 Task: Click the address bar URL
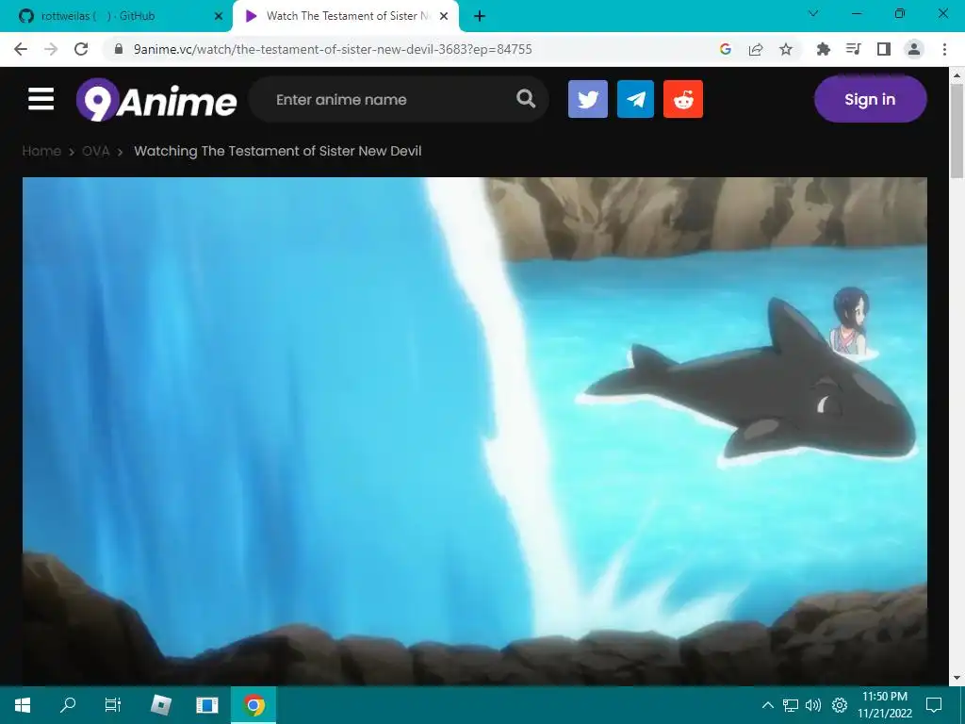tap(333, 49)
